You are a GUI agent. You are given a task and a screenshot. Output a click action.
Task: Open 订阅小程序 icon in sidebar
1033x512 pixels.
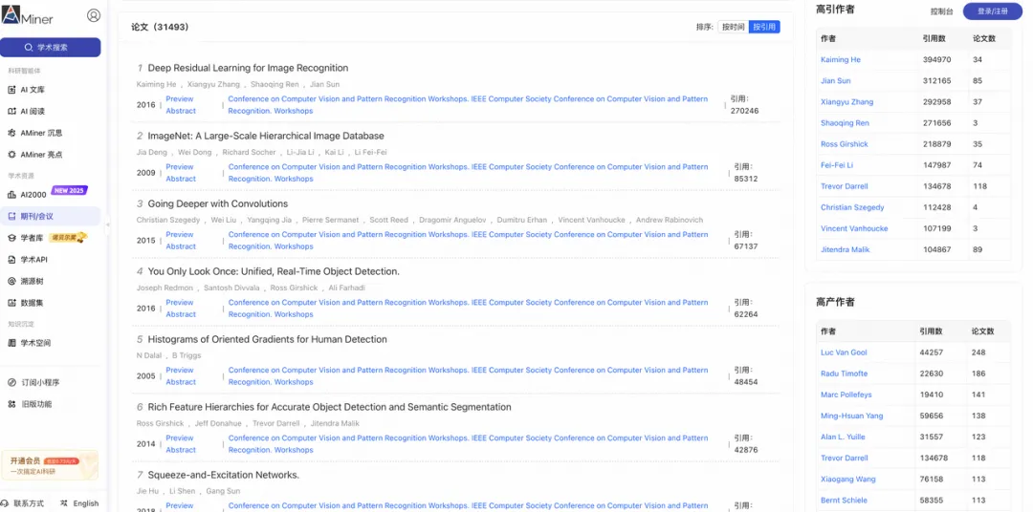click(x=12, y=382)
